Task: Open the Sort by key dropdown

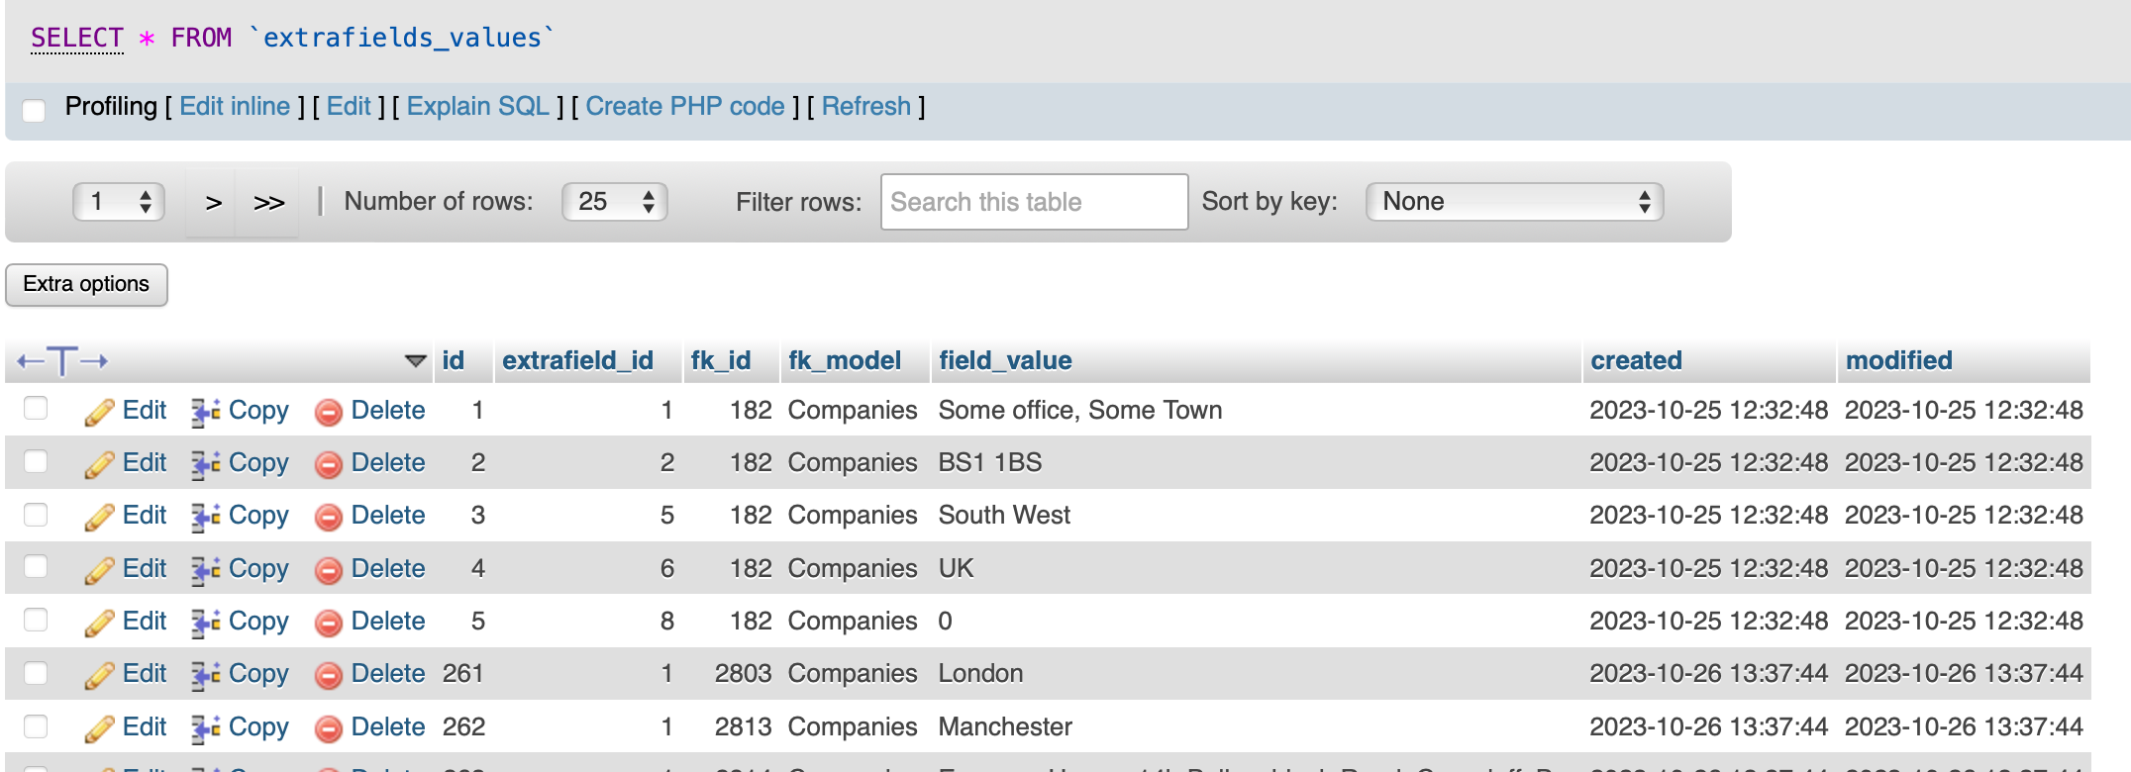Action: click(1514, 202)
